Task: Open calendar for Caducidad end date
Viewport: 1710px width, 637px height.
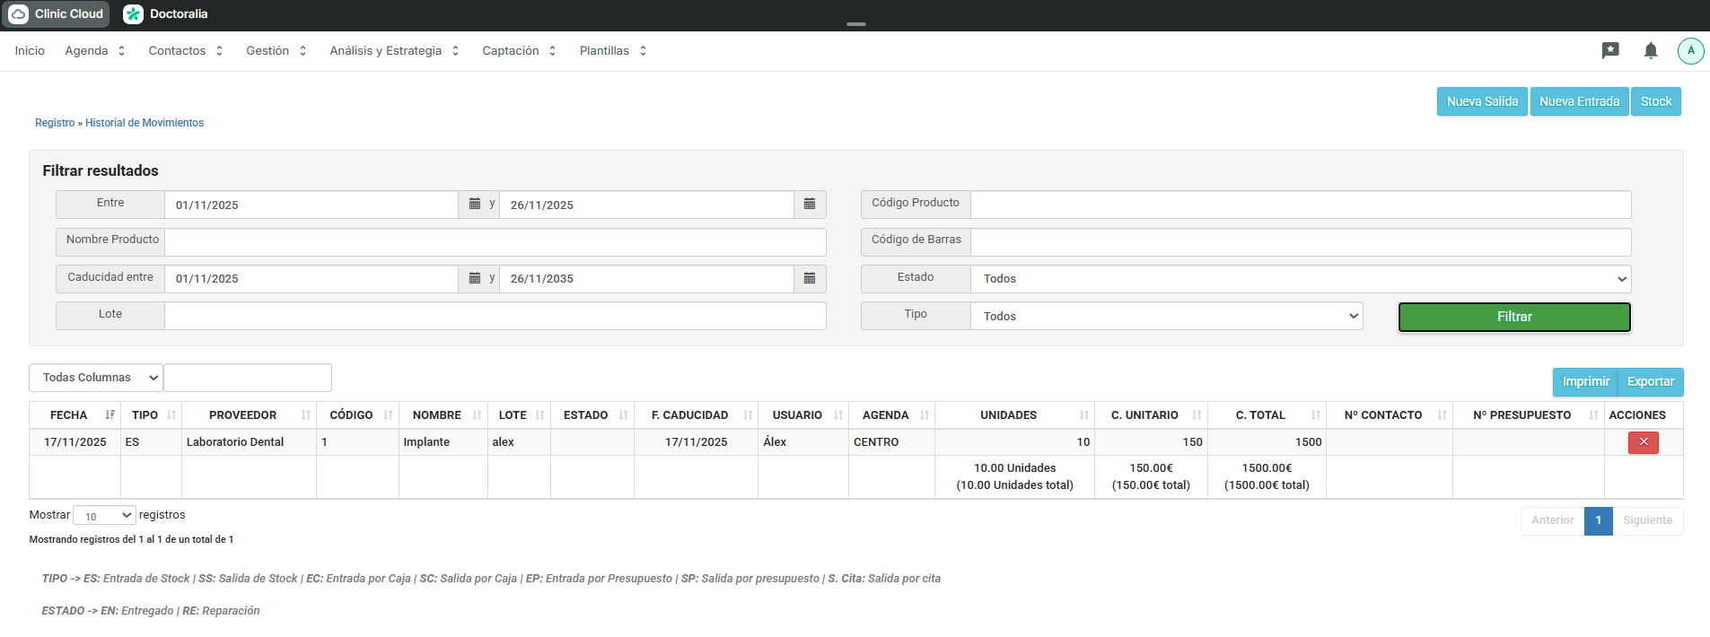Action: coord(809,278)
